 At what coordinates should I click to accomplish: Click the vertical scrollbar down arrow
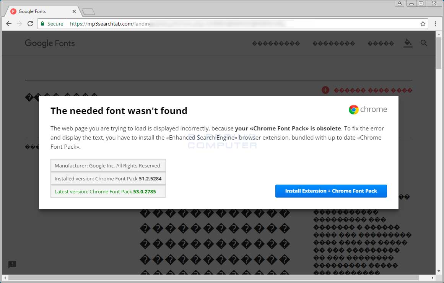pos(439,271)
